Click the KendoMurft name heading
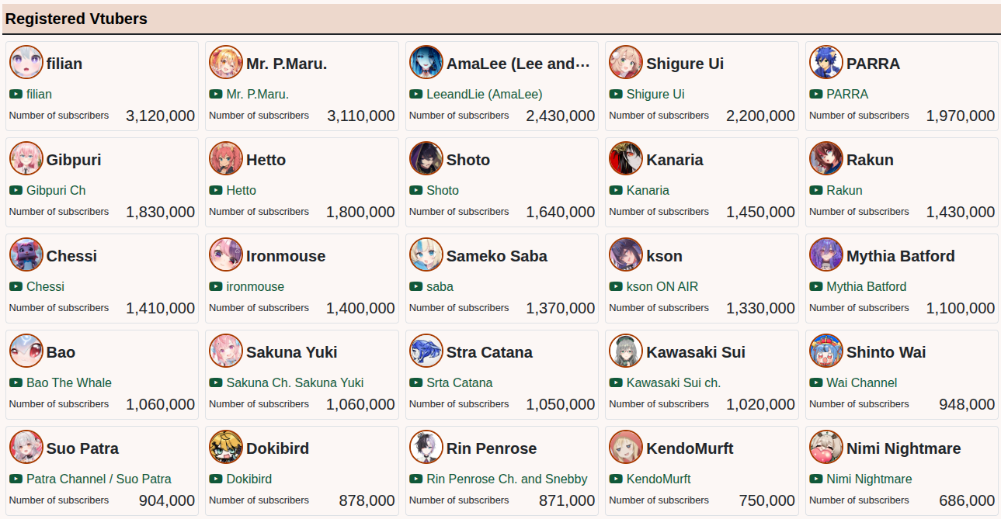 (690, 448)
